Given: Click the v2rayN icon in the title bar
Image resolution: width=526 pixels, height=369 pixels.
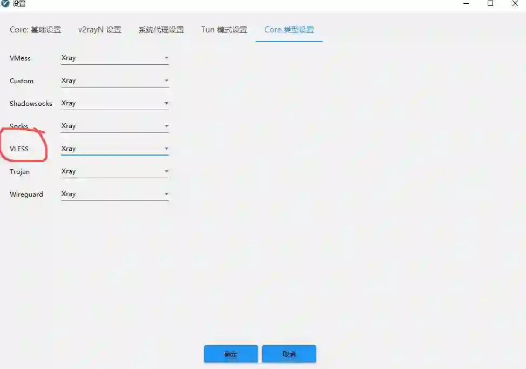Looking at the screenshot, I should pos(5,4).
